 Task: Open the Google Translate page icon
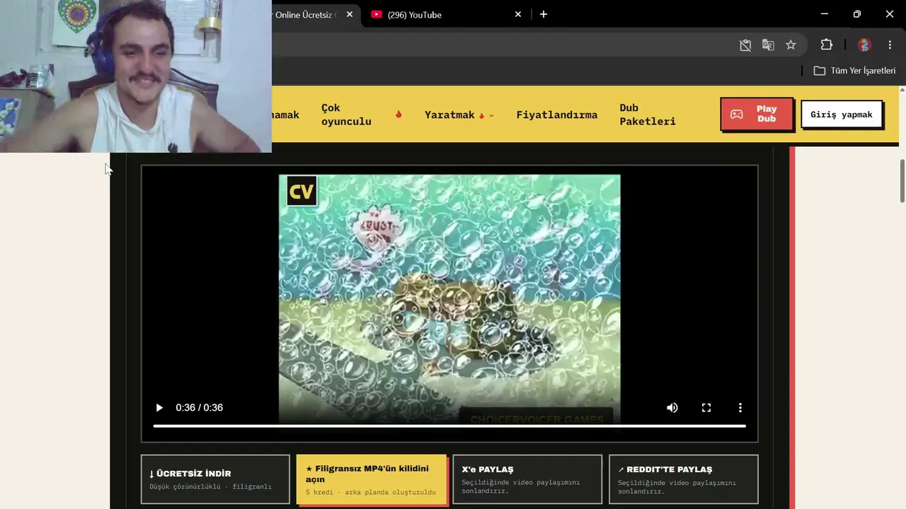(768, 45)
